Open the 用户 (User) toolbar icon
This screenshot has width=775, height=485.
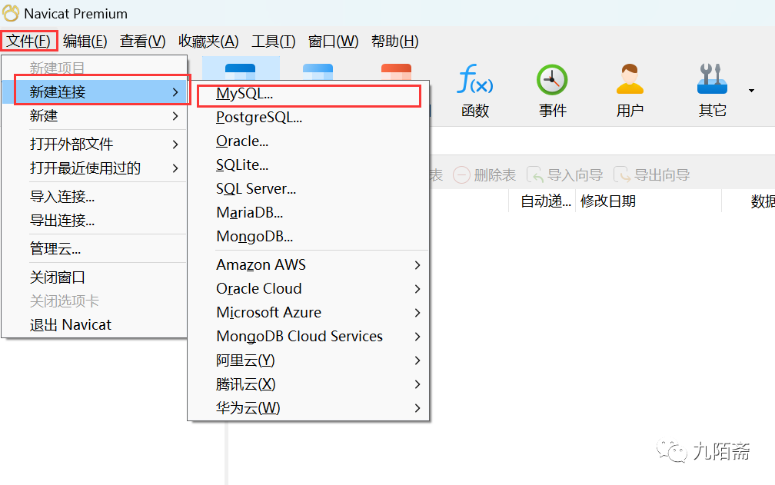pos(630,91)
